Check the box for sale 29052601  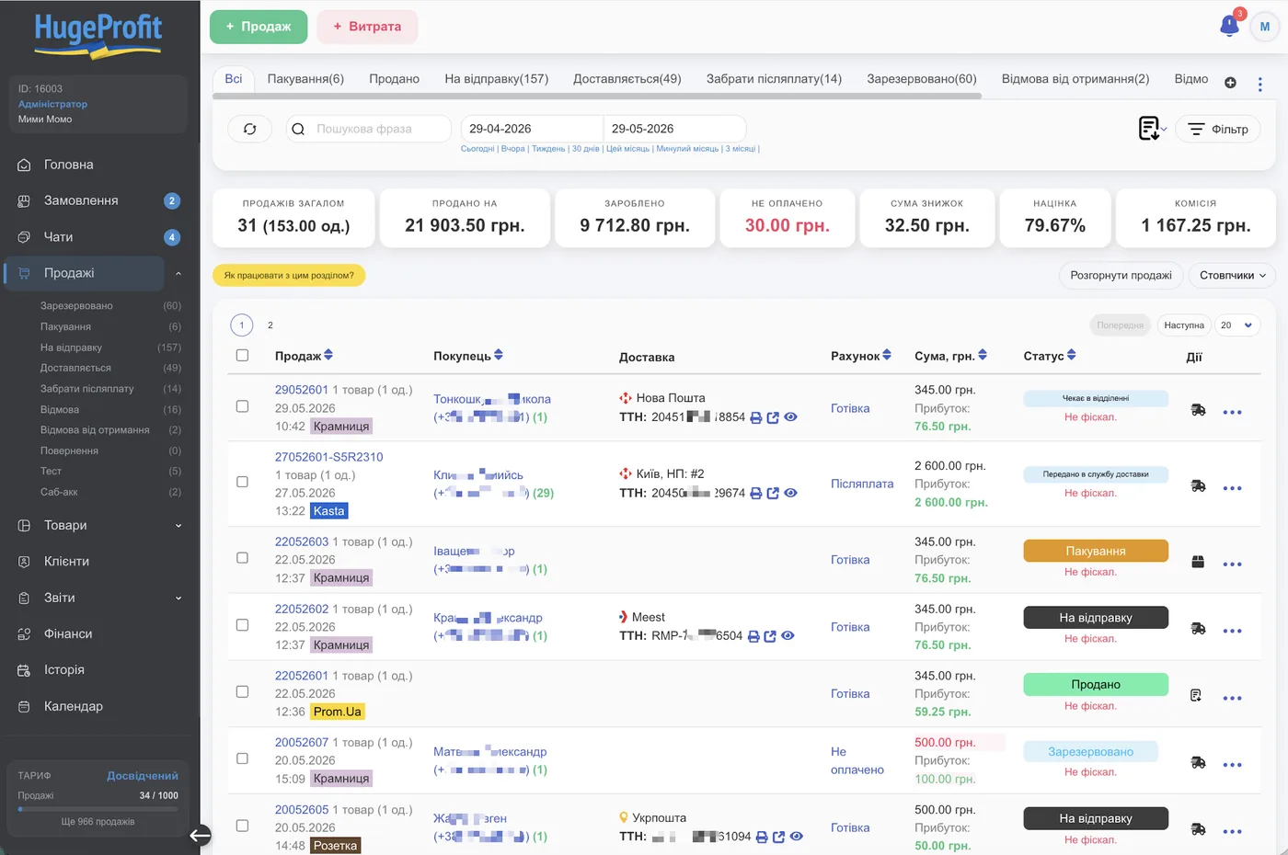(x=242, y=406)
